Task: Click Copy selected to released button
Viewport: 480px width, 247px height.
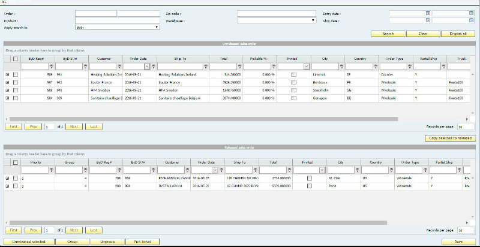Action: click(451, 138)
